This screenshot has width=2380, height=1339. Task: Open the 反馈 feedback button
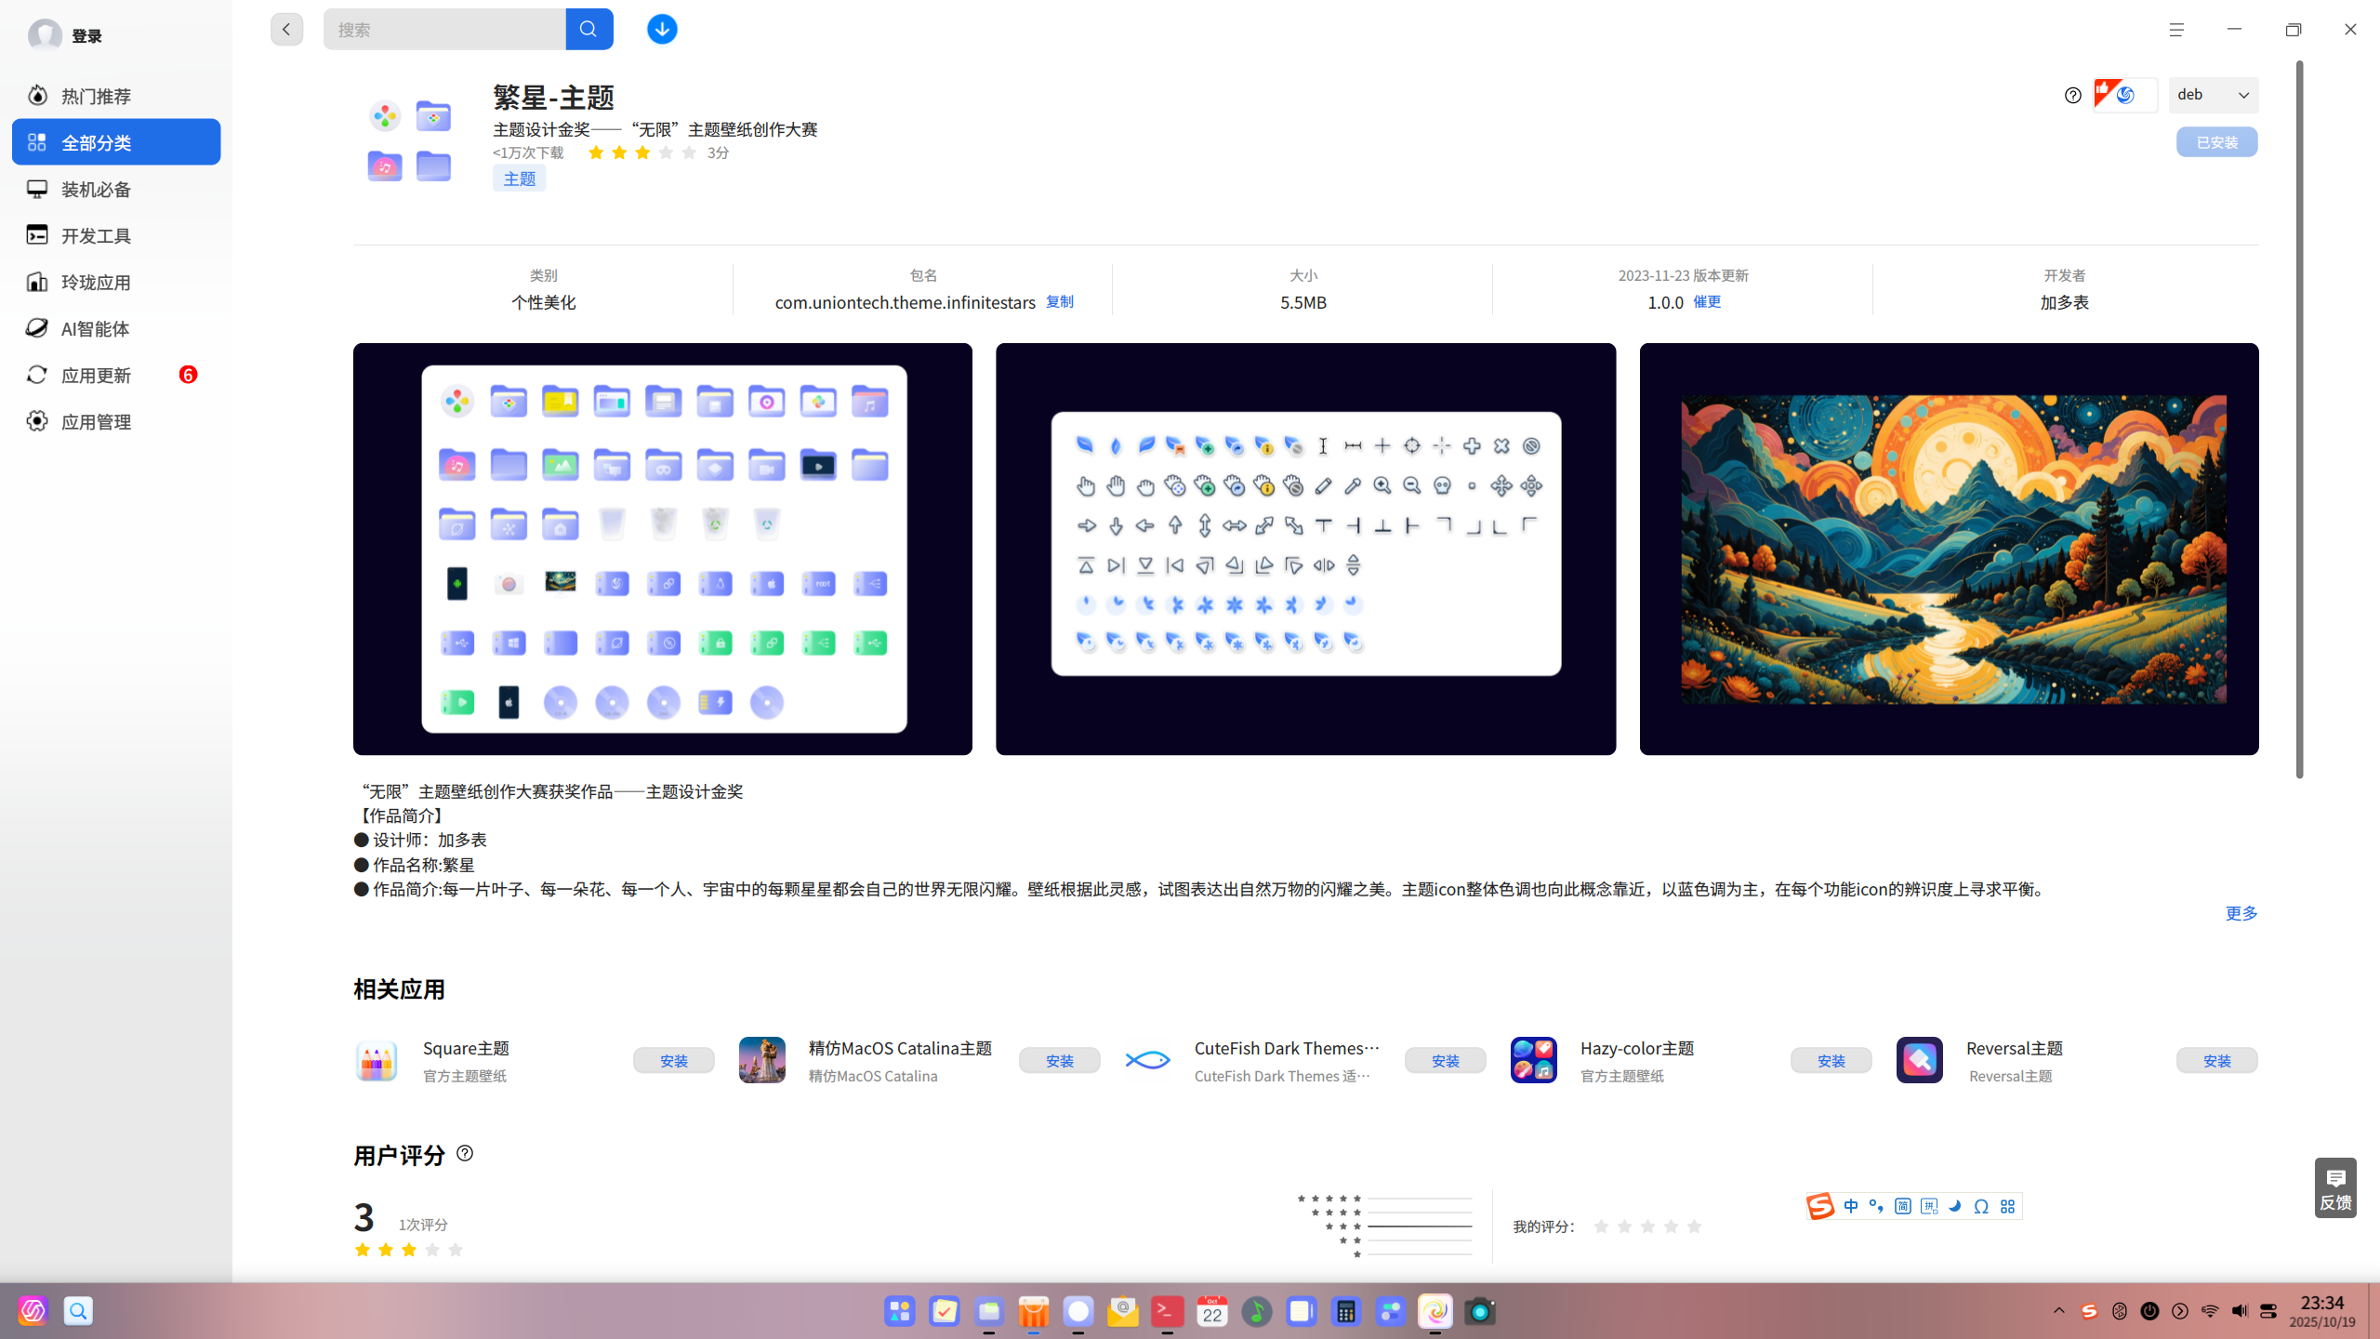(2335, 1188)
